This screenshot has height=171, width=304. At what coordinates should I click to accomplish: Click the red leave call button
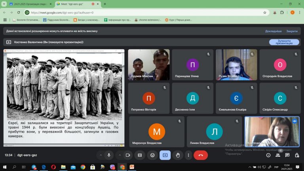coord(201,155)
